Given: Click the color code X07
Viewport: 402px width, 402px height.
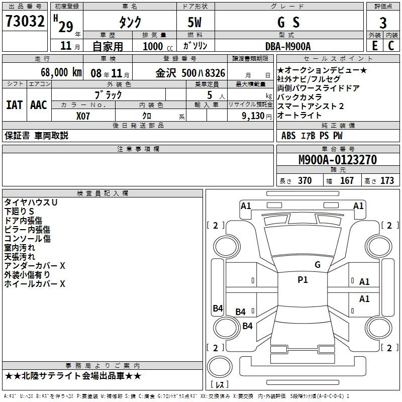Looking at the screenshot, I should tap(83, 115).
